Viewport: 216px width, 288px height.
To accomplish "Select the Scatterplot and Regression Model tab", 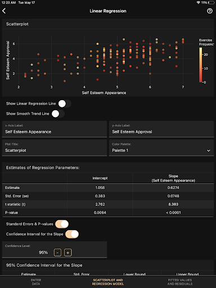I will (108, 282).
